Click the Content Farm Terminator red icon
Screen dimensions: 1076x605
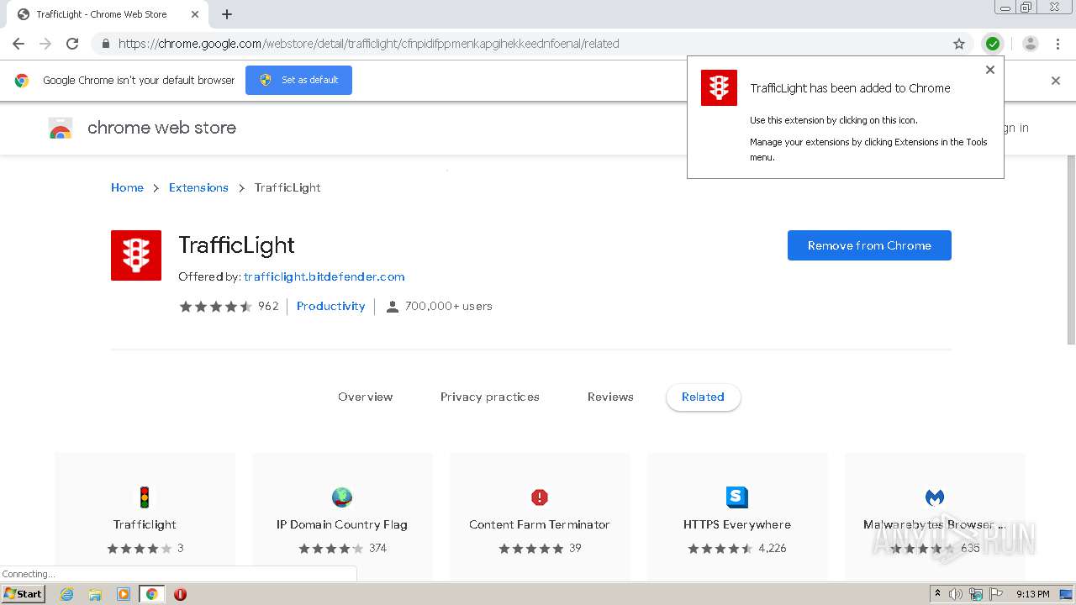coord(540,497)
